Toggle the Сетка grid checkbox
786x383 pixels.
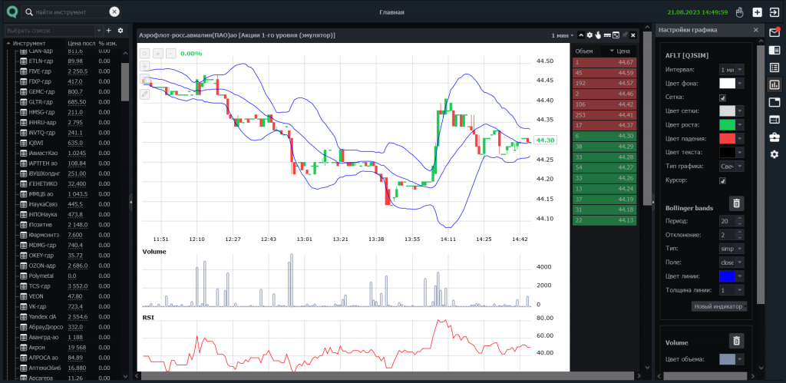click(722, 97)
